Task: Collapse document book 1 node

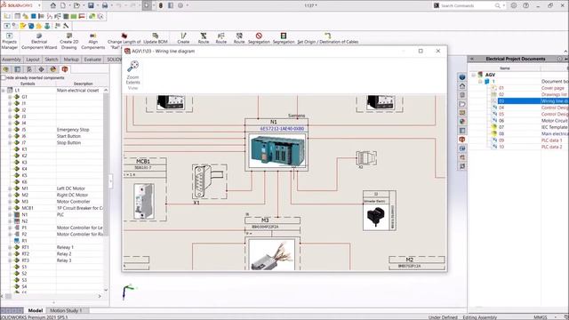Action: tap(480, 81)
